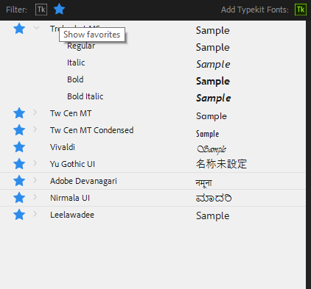Unstar the Nirmala UI font
311x289 pixels.
click(x=19, y=198)
